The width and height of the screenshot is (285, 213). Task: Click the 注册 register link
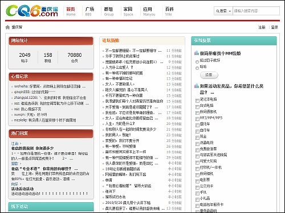[262, 27]
